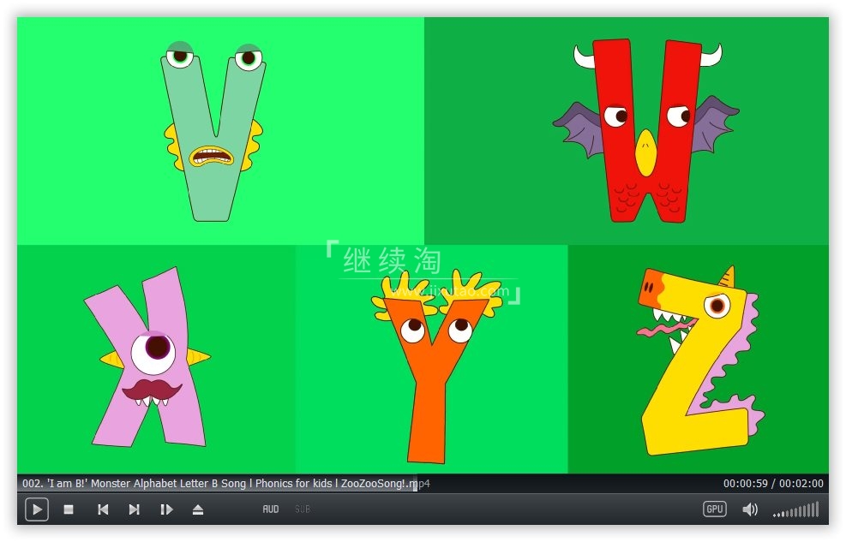Set volume using the volume bars
Viewport: 846px width, 542px height.
(797, 510)
